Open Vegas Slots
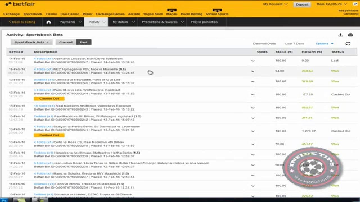360x202 pixels. coord(153,14)
